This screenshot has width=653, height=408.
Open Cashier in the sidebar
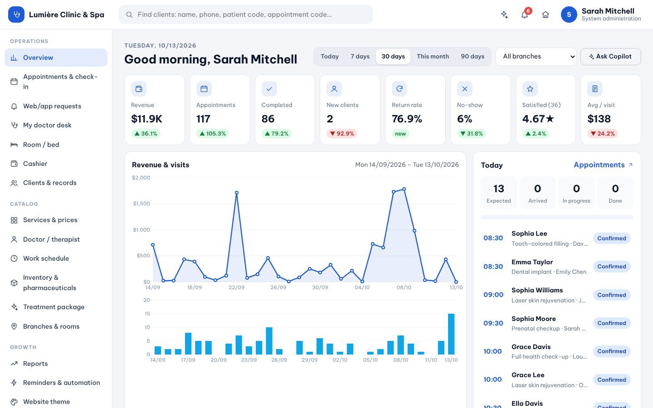56,164
